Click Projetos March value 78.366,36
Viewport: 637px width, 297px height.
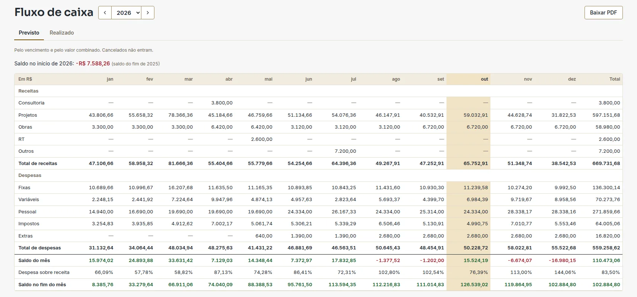(180, 115)
